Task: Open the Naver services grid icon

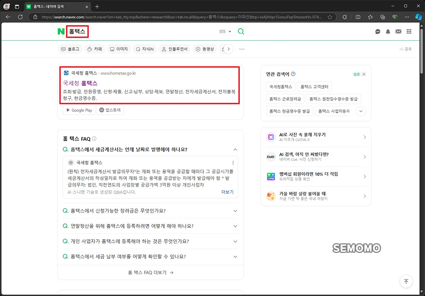Action: click(409, 32)
